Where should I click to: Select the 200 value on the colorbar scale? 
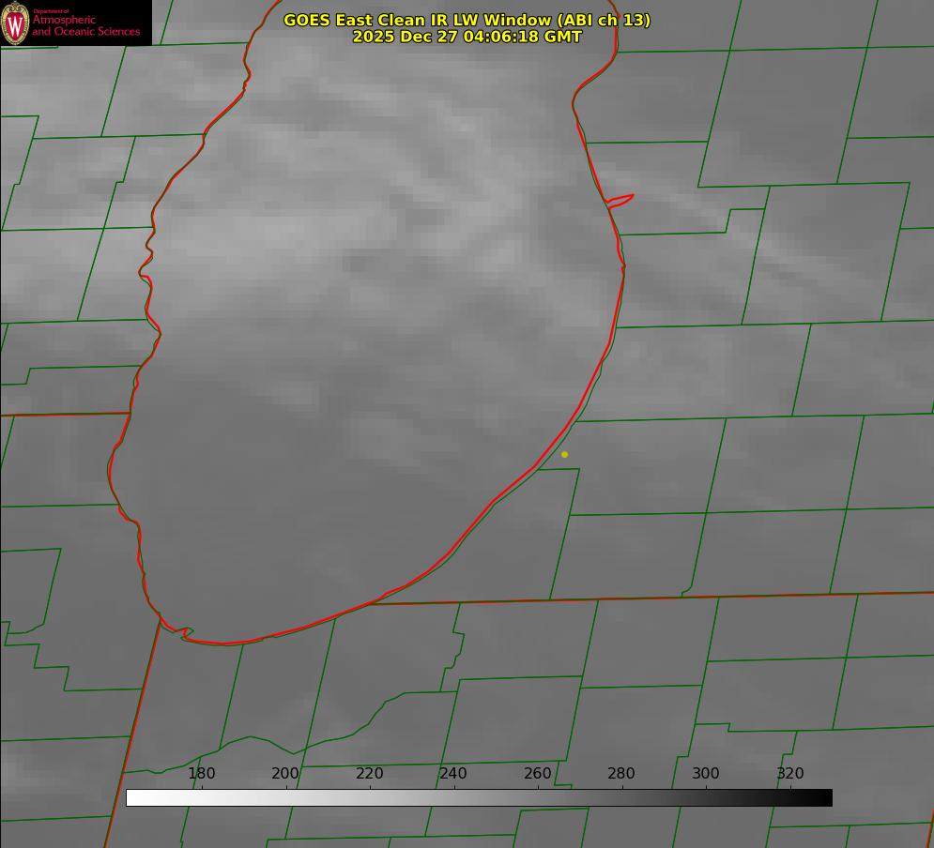click(x=285, y=773)
